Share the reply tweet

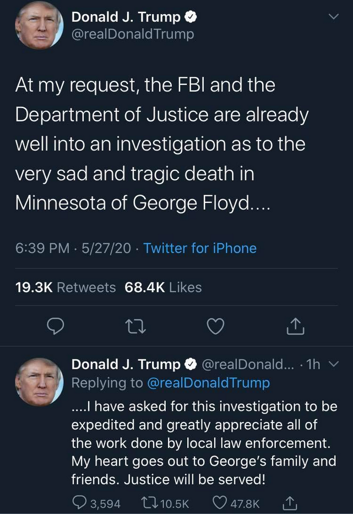(290, 503)
